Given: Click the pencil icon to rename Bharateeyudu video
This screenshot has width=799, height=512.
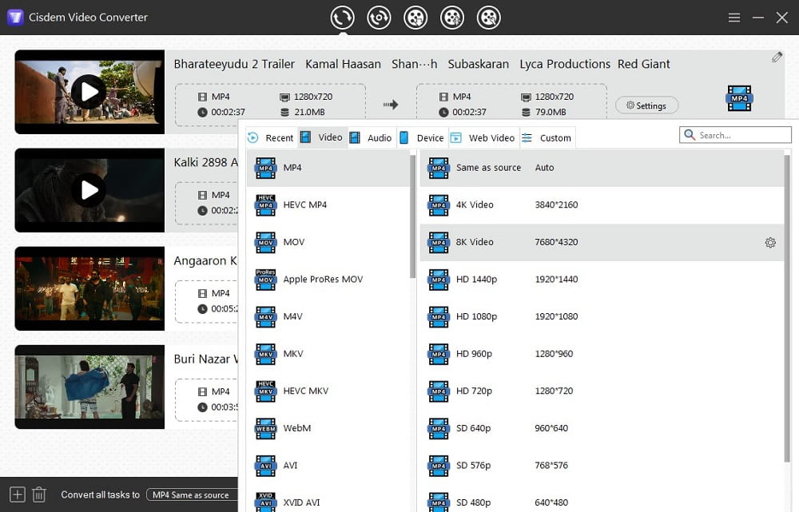Looking at the screenshot, I should point(777,58).
